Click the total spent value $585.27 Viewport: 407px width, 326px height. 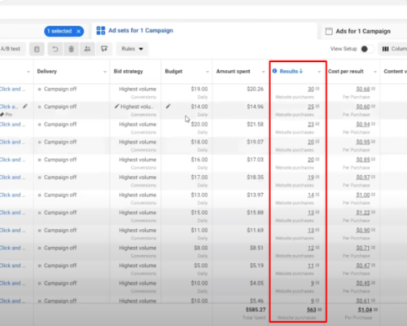coord(256,310)
